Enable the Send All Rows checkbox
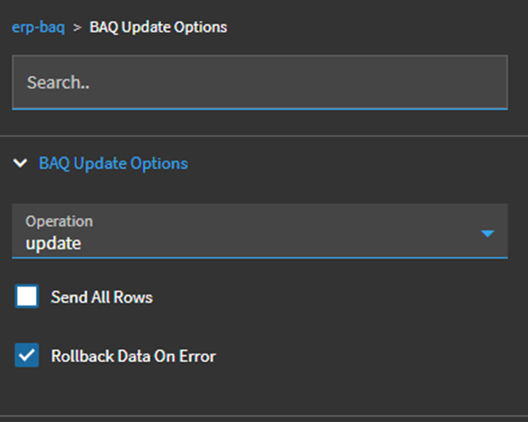Image resolution: width=528 pixels, height=422 pixels. coord(27,297)
